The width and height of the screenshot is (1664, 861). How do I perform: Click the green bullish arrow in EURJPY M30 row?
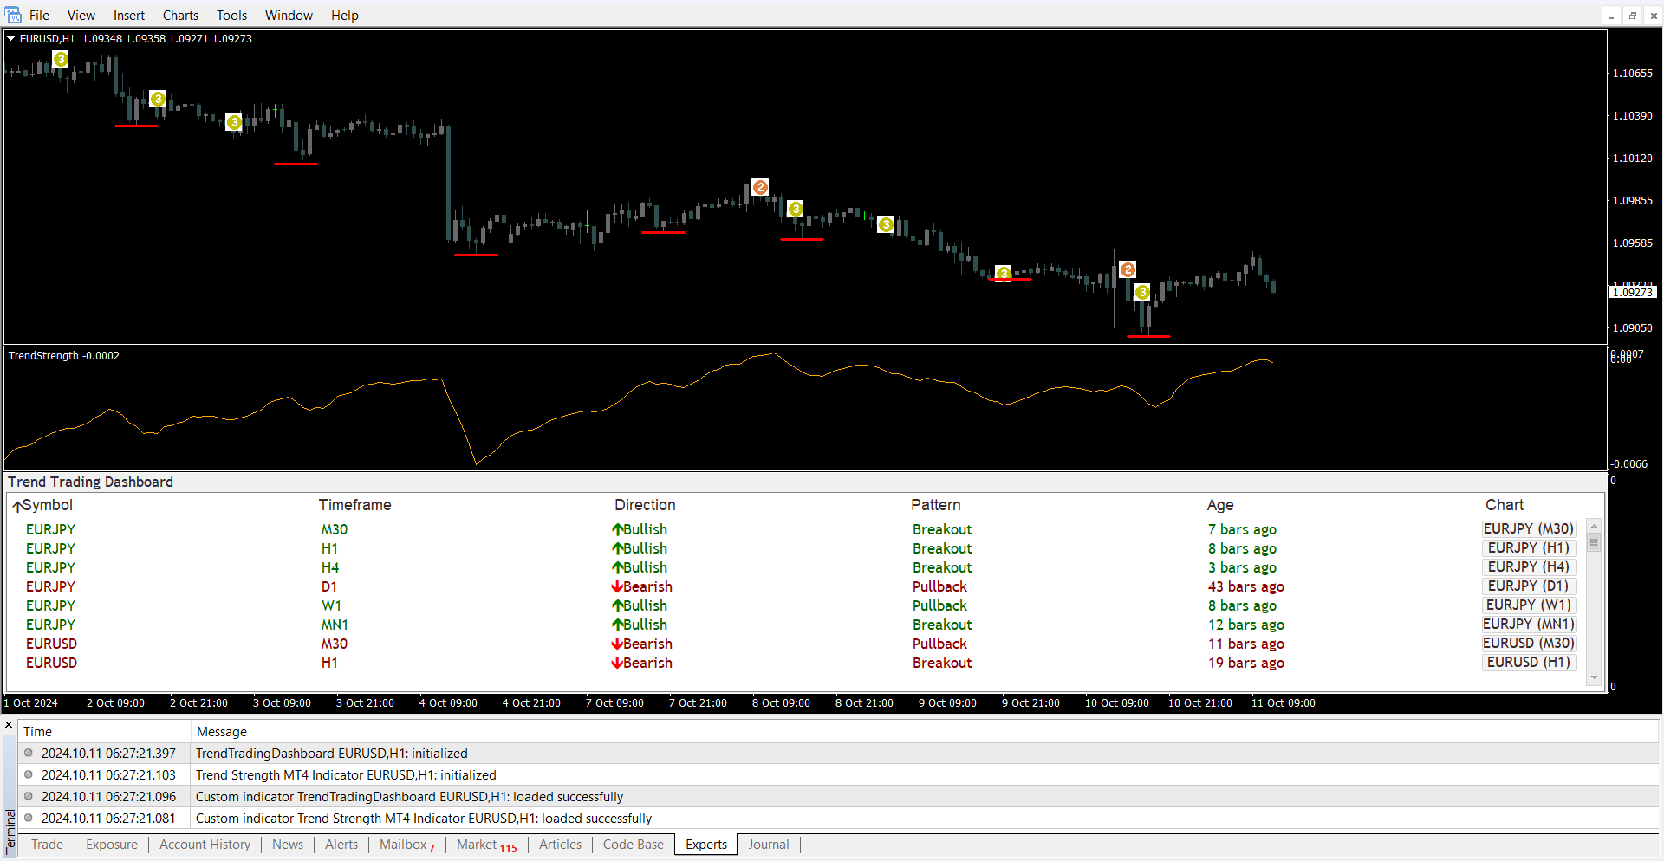point(617,529)
